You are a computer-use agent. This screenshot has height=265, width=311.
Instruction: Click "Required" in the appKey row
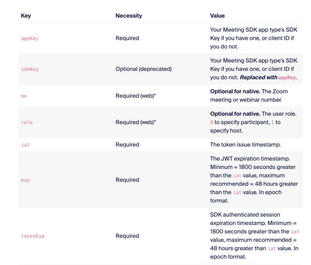[x=127, y=38]
